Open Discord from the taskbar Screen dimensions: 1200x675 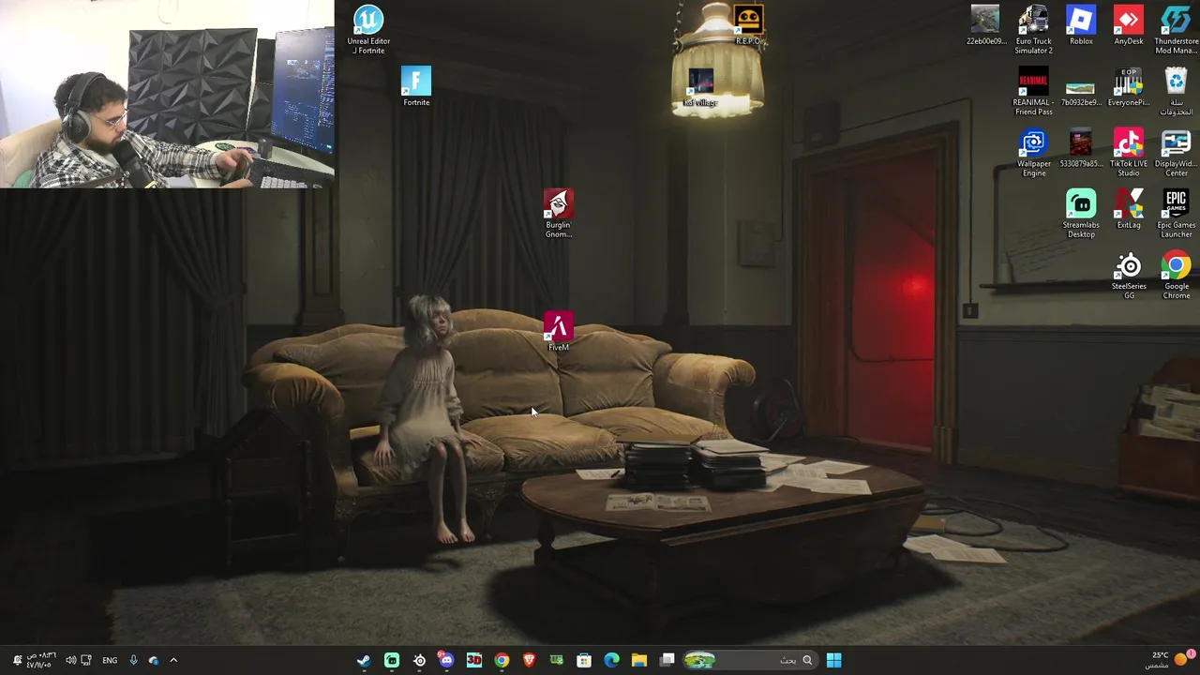(x=446, y=660)
